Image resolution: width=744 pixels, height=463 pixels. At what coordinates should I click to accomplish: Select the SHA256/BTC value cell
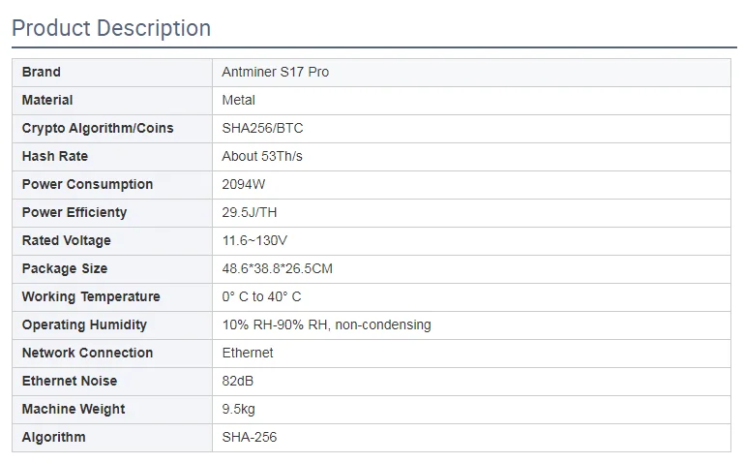tap(263, 128)
